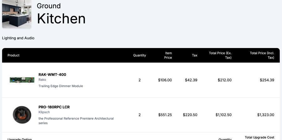282x140 pixels.
Task: Click the Total Price (Incl. Tax) header
Action: (x=262, y=55)
